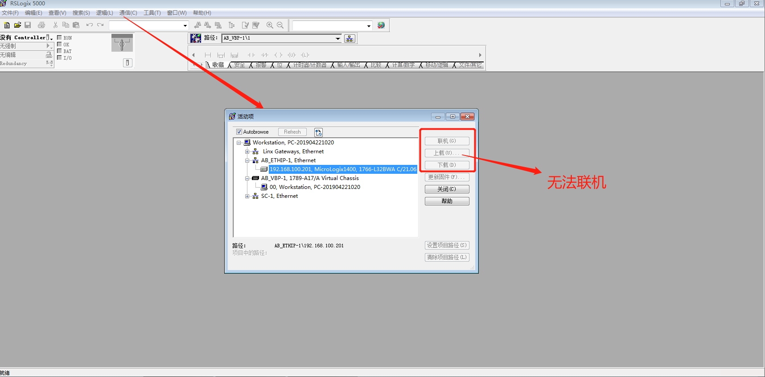Open the RSWho network browse icon beside path
765x377 pixels.
tap(350, 38)
